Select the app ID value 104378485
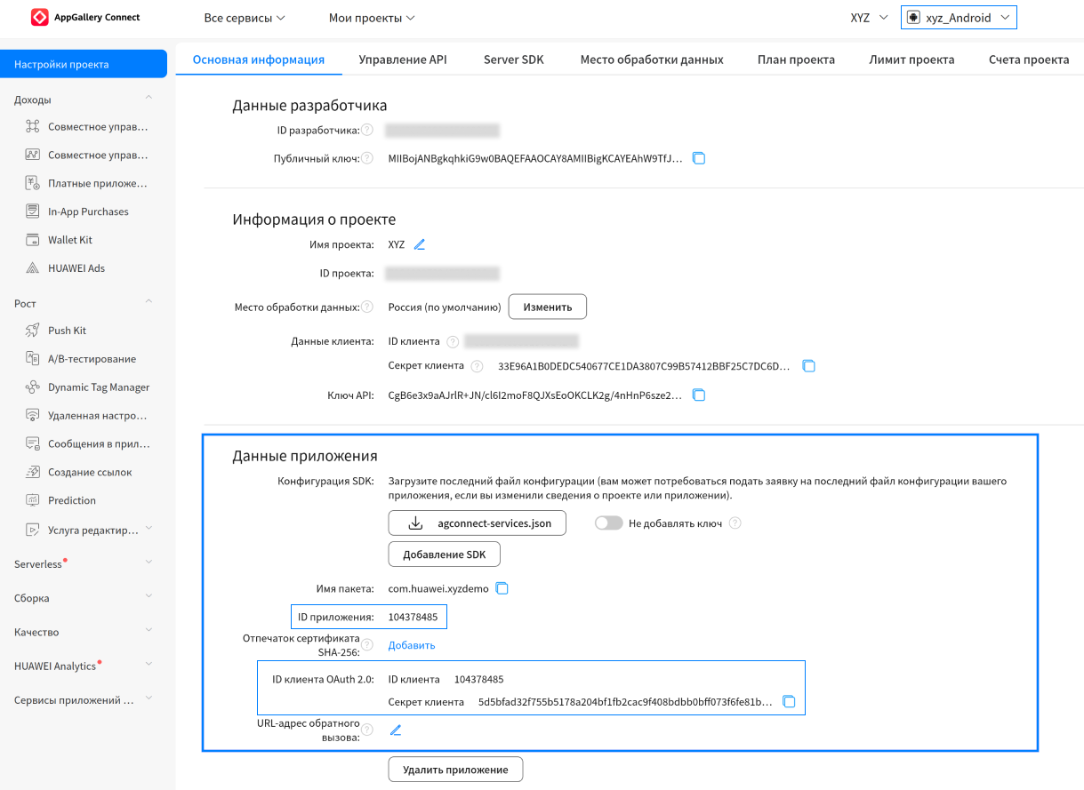 pyautogui.click(x=413, y=617)
